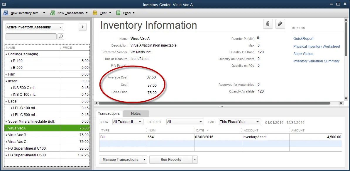Click the New Transactions icon
The image size is (350, 171).
53,13
